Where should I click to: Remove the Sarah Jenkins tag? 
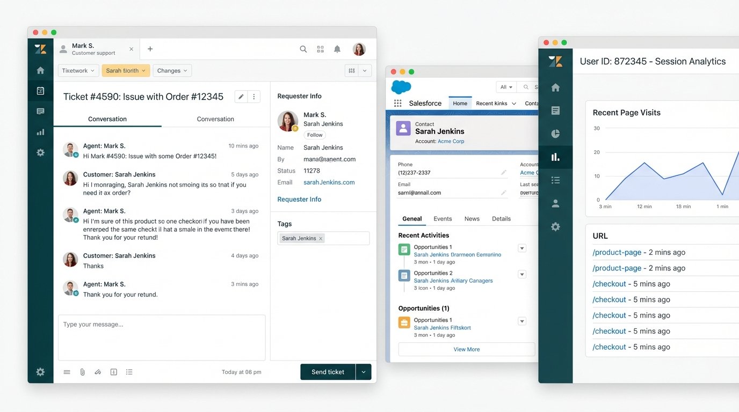point(321,238)
